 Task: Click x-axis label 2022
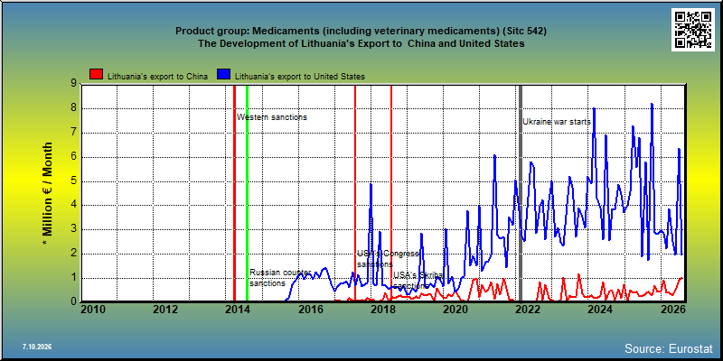pyautogui.click(x=528, y=309)
